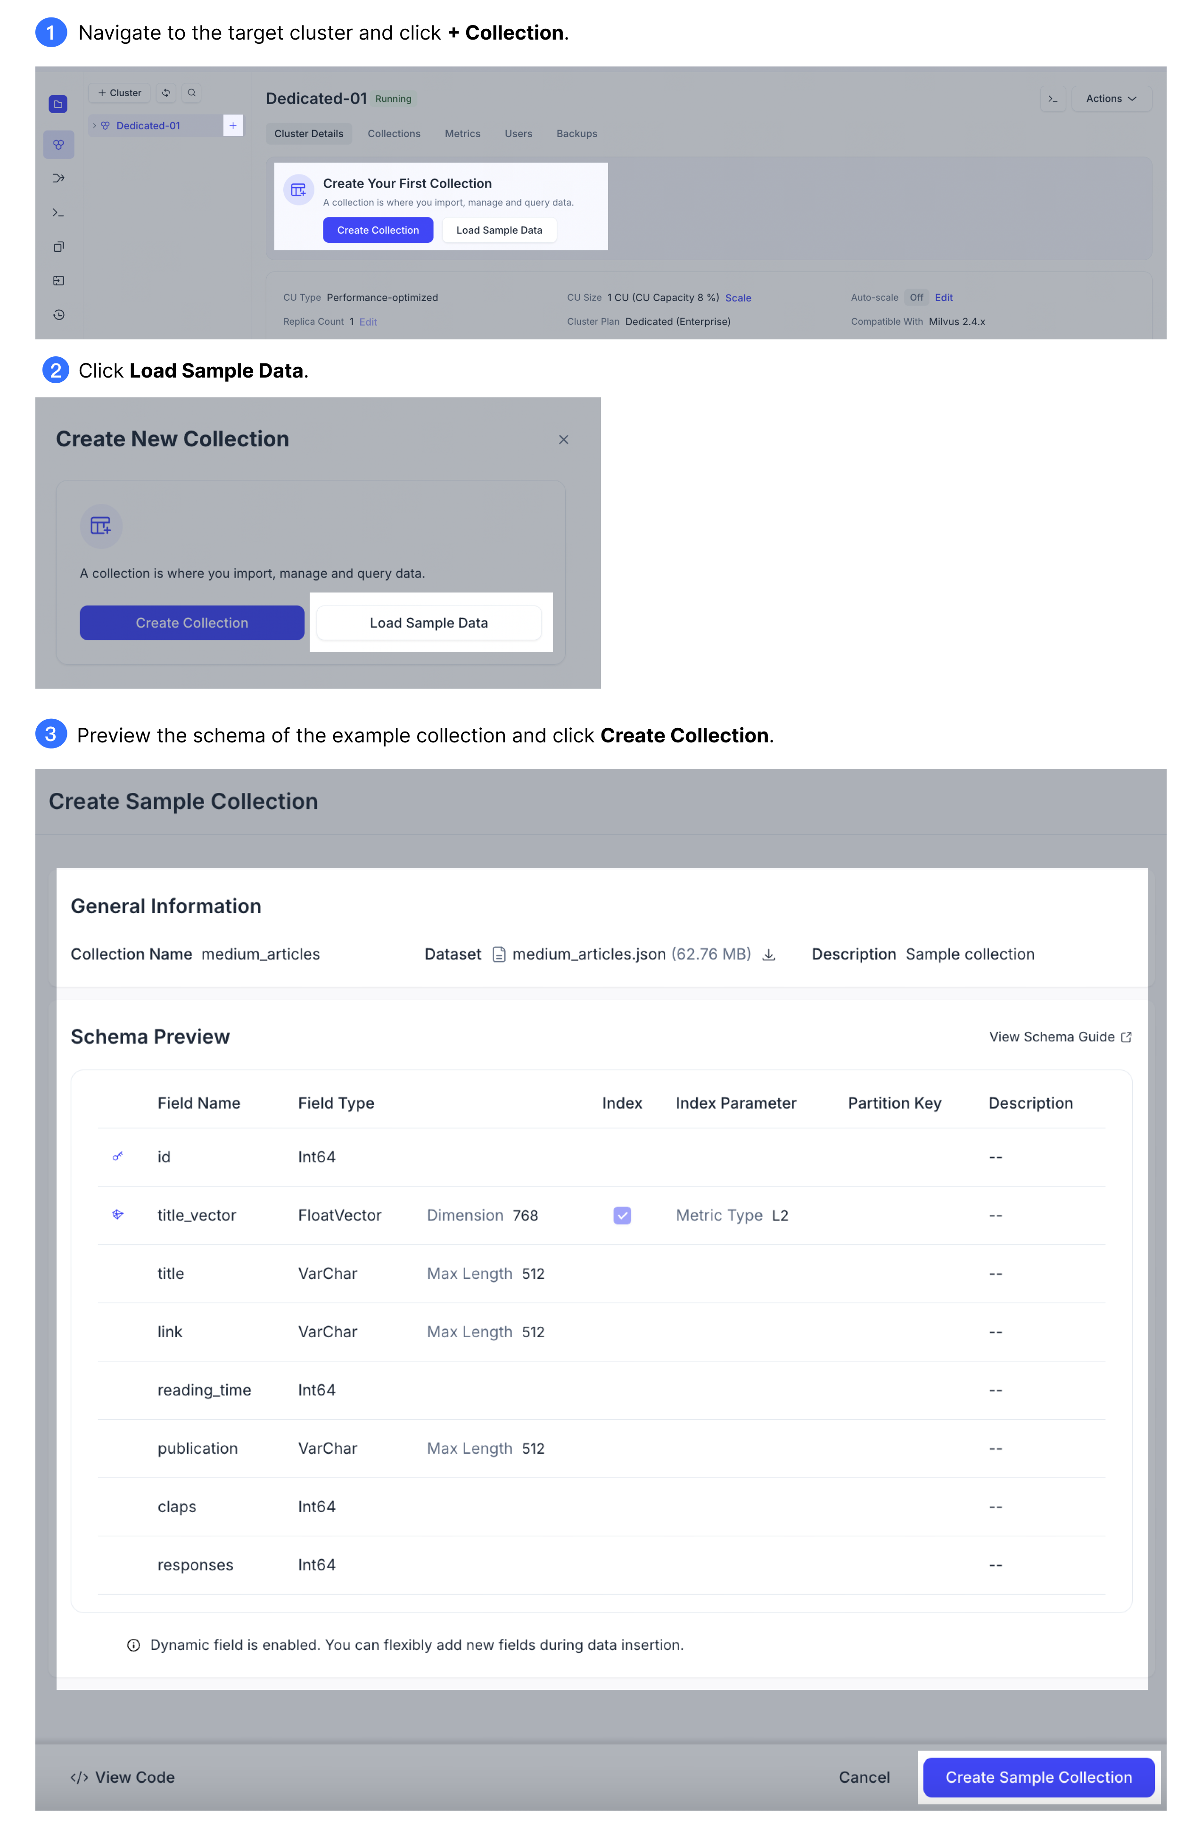Switch to the Collections tab
1202x1827 pixels.
click(x=394, y=133)
